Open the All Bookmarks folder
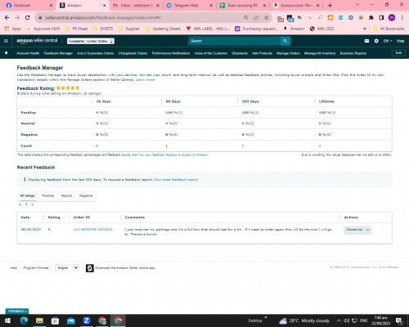This screenshot has height=327, width=409. [x=389, y=29]
